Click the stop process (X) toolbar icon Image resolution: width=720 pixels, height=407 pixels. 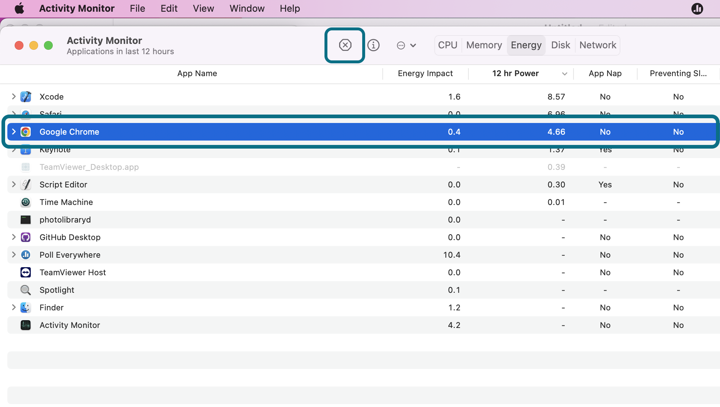pyautogui.click(x=345, y=45)
